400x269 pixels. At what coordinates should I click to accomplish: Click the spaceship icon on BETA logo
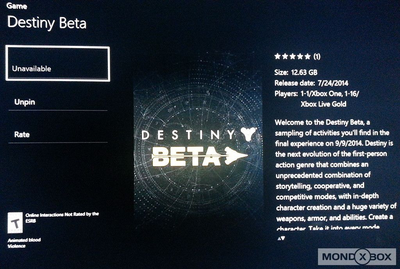pos(236,155)
